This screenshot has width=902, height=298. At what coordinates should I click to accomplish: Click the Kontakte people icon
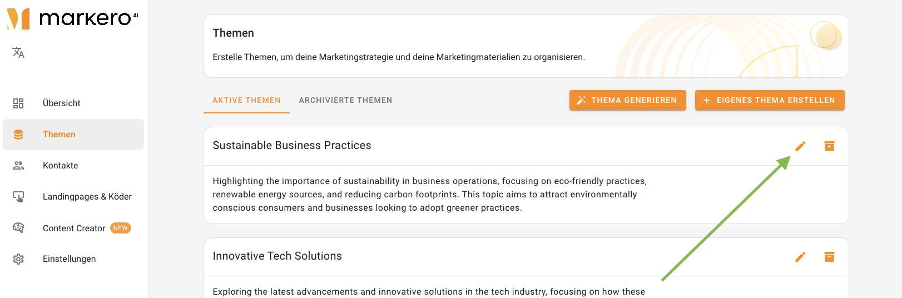point(18,166)
